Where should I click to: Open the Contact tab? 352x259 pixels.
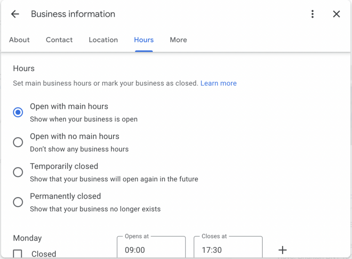pos(59,40)
